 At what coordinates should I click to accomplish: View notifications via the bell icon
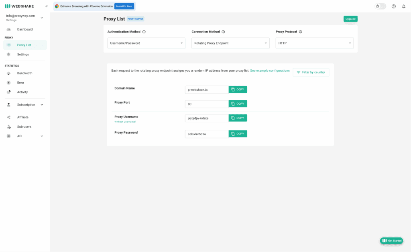[404, 6]
